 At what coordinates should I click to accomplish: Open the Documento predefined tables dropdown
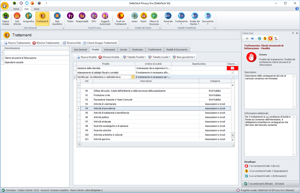(208, 19)
